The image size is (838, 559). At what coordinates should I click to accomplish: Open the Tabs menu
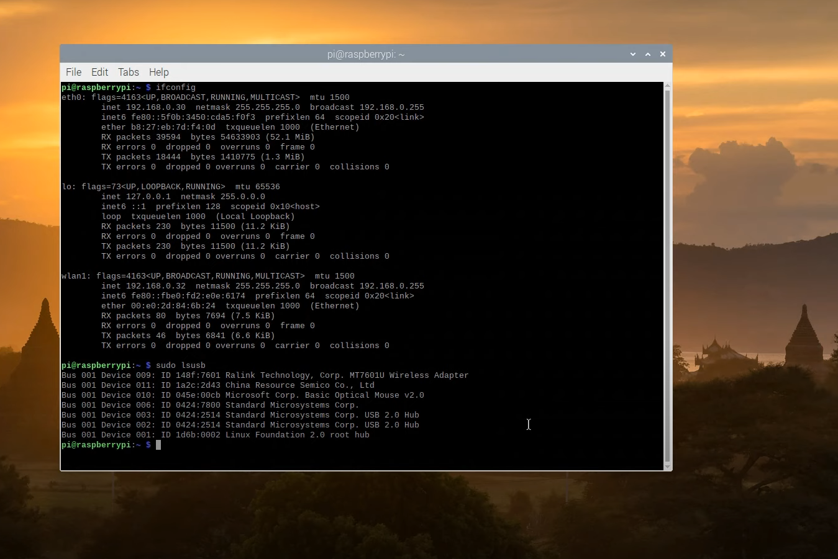coord(128,72)
